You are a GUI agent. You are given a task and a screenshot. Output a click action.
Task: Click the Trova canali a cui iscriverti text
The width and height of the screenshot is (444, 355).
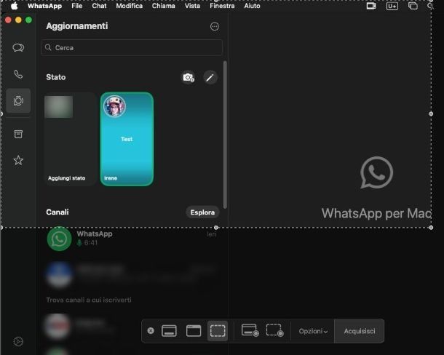[89, 300]
